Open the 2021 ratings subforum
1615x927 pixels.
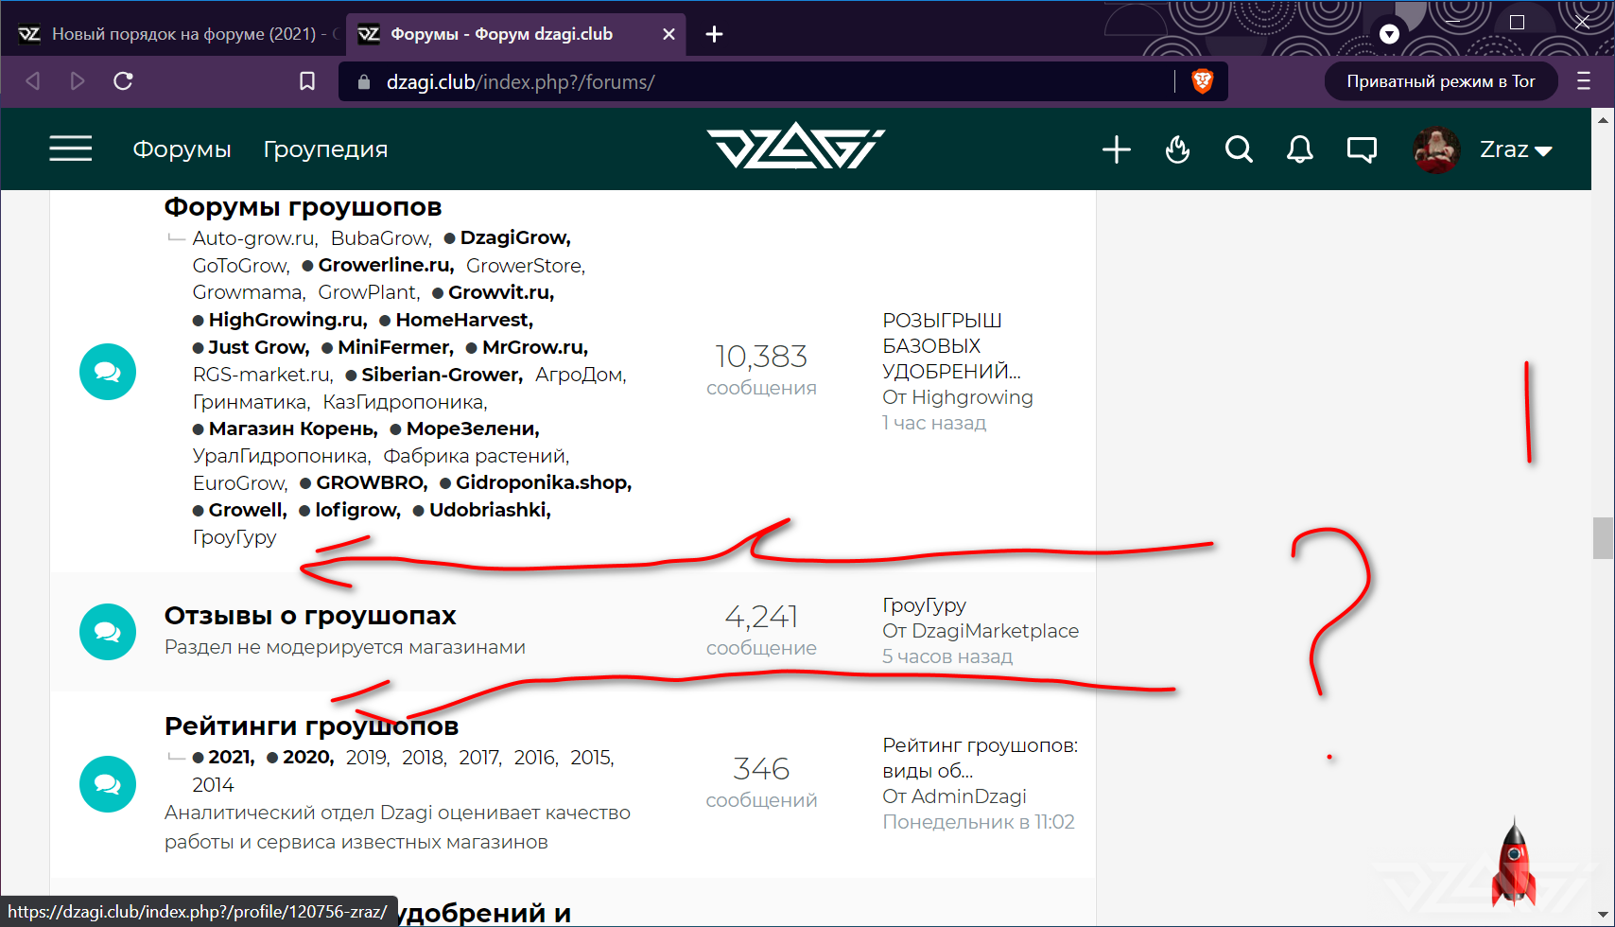click(232, 758)
